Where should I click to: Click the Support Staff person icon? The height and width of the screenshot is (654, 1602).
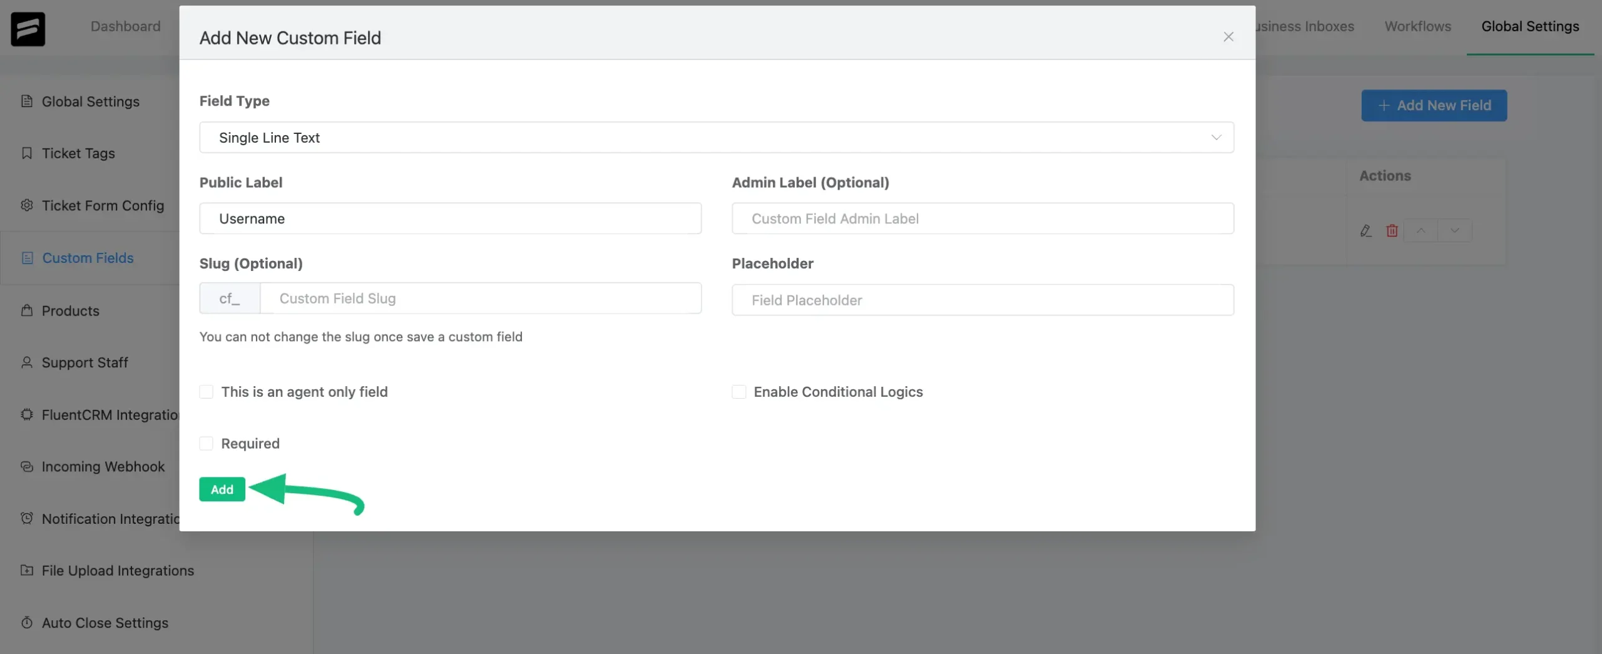tap(27, 362)
